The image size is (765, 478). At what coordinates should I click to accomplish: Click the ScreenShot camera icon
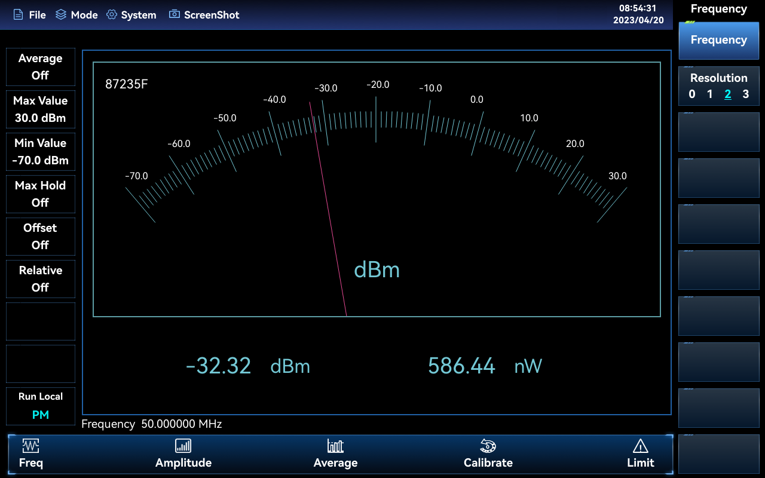click(175, 14)
